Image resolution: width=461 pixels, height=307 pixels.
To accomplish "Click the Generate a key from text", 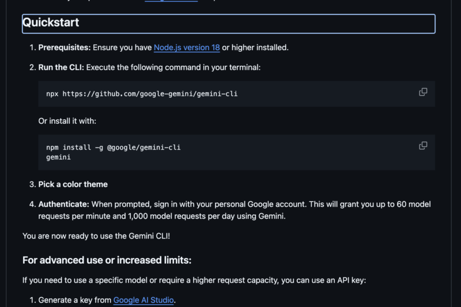I will click(x=75, y=300).
